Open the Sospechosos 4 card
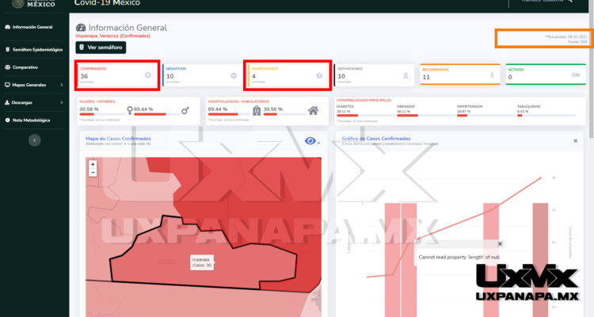 [287, 75]
